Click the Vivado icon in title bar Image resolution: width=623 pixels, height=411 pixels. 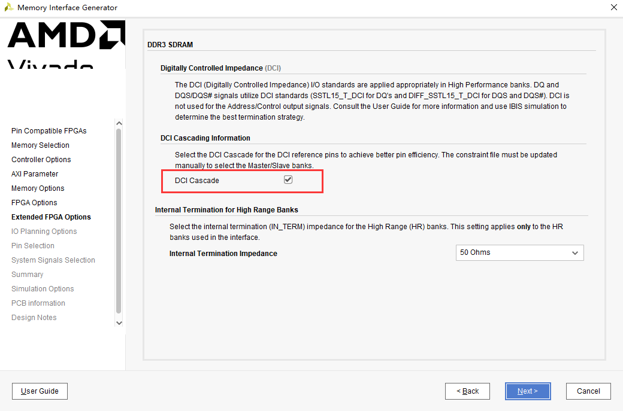pos(9,7)
